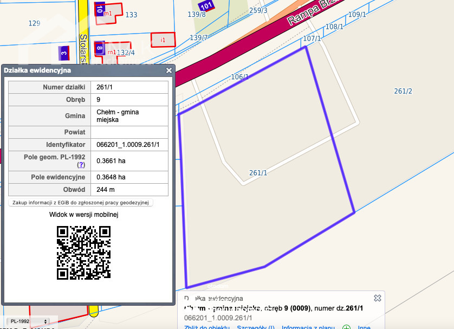Click the address marker numbered 101
Image resolution: width=454 pixels, height=329 pixels.
point(206,6)
